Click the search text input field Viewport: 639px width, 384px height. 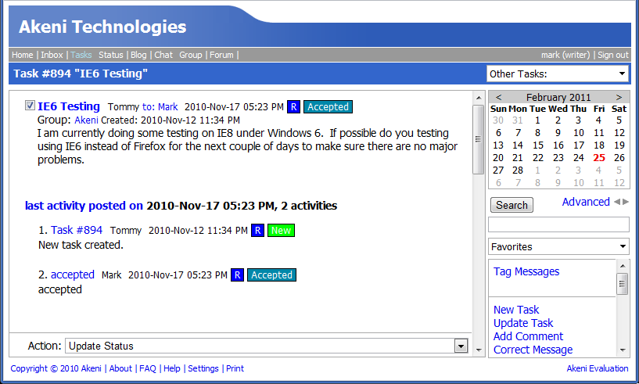pos(558,224)
